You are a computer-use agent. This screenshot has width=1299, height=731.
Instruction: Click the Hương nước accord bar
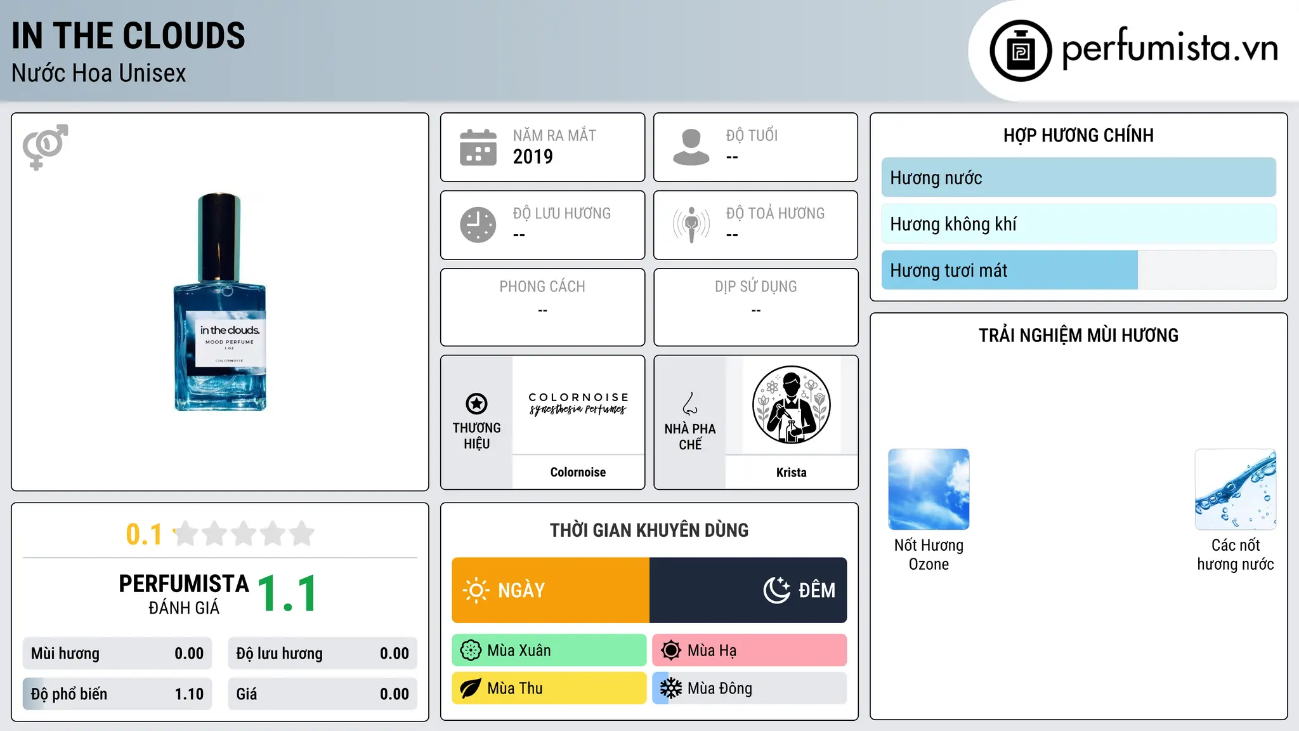tap(1078, 178)
